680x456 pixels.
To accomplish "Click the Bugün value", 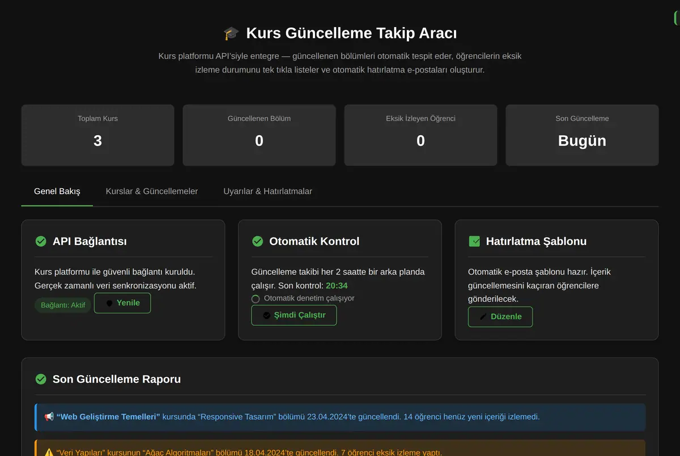I will (582, 141).
